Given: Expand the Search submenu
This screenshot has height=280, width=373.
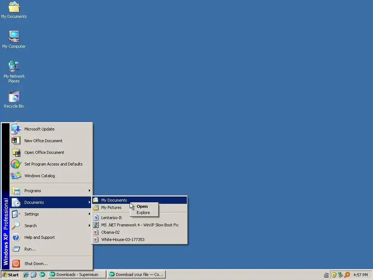Looking at the screenshot, I should coord(51,226).
